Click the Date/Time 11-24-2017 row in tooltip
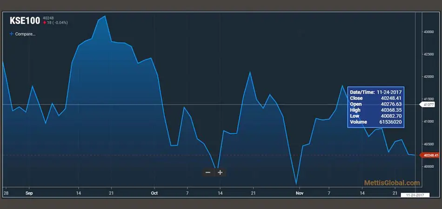Viewport: 442px width, 209px height. pyautogui.click(x=376, y=92)
